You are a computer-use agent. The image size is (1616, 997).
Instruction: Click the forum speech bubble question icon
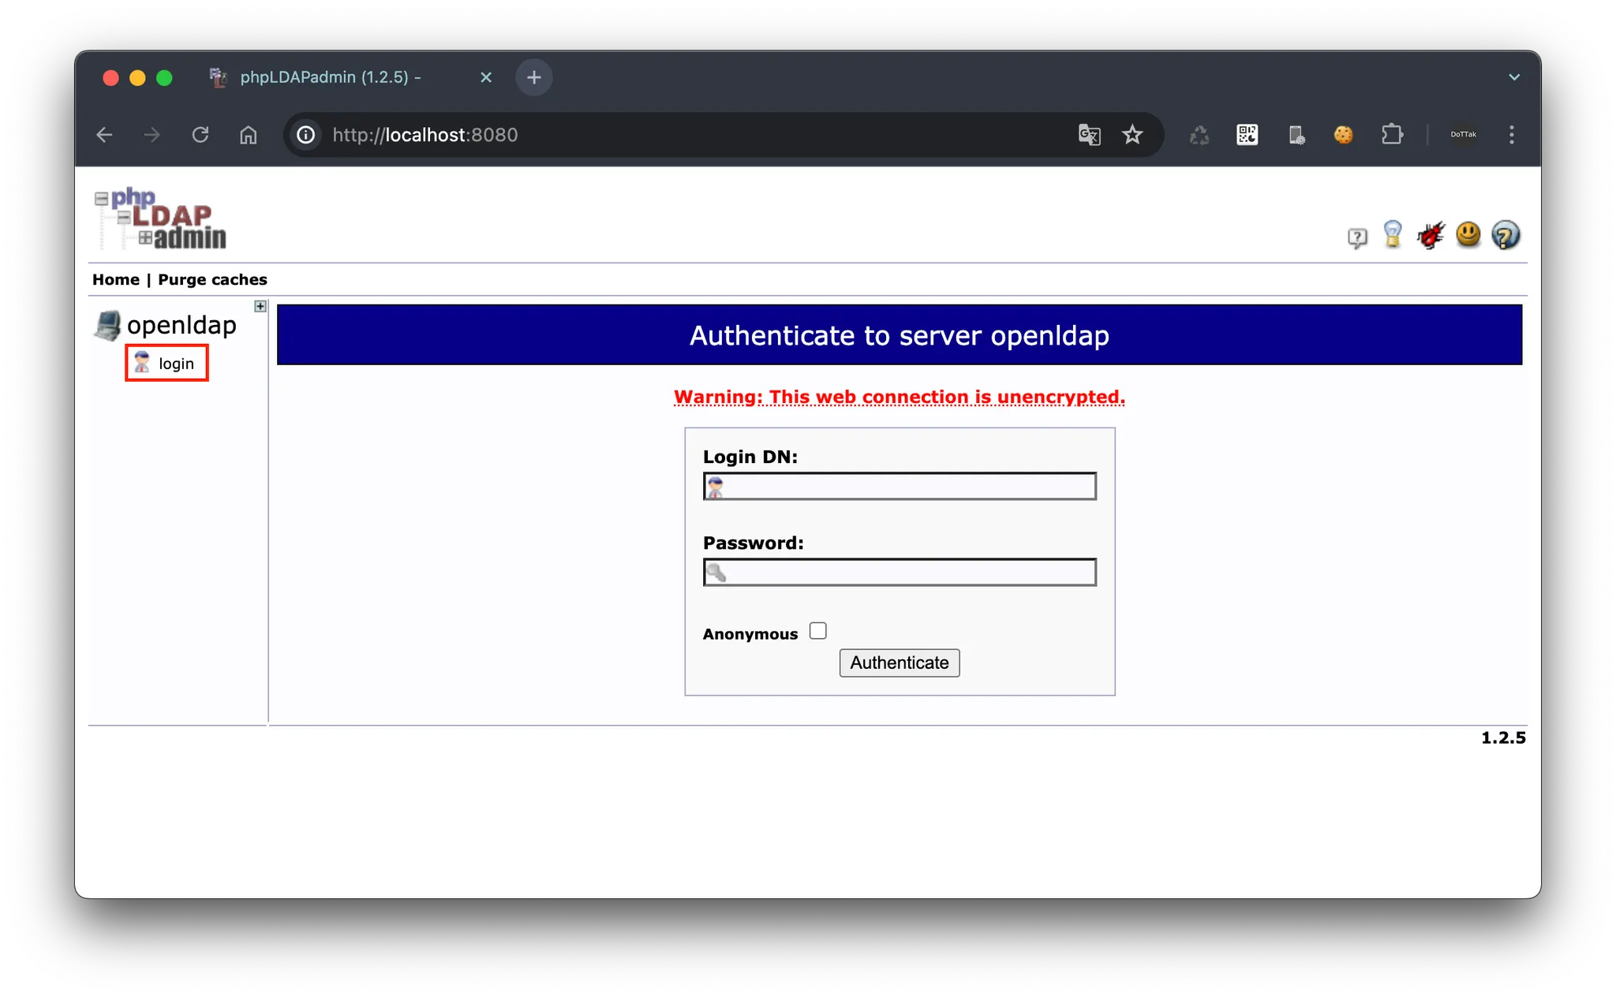1356,237
